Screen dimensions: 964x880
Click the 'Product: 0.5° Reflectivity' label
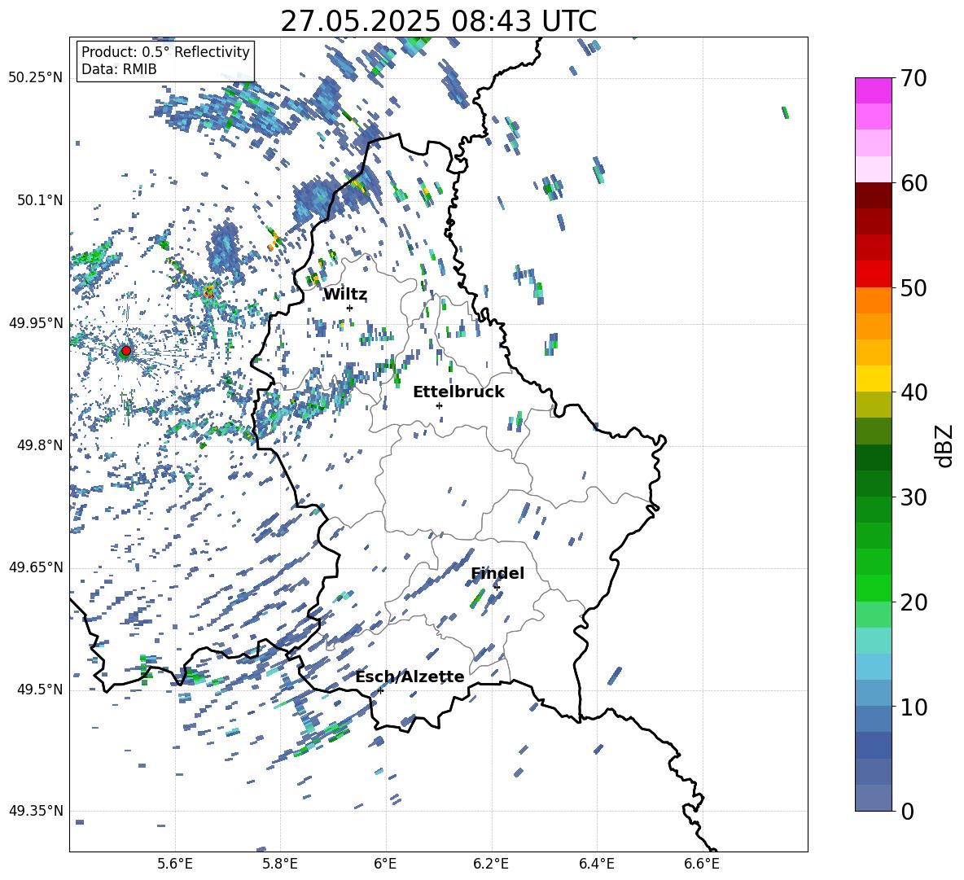[x=165, y=51]
